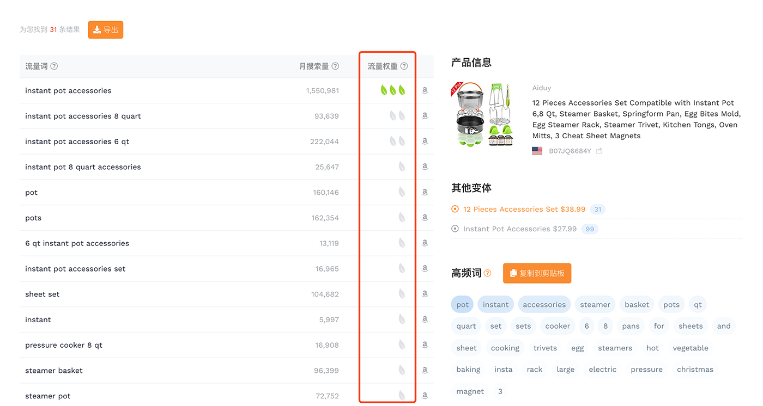Open external link icon next to B07JQ6684Y

(x=599, y=150)
